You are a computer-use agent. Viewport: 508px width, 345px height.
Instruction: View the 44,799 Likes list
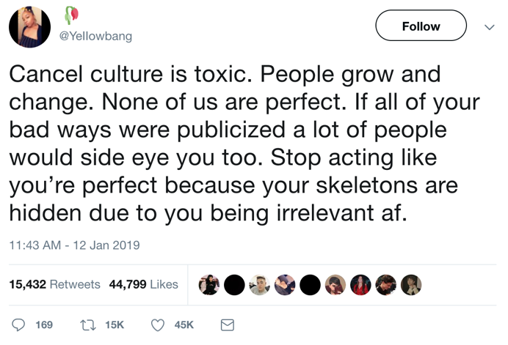click(143, 284)
